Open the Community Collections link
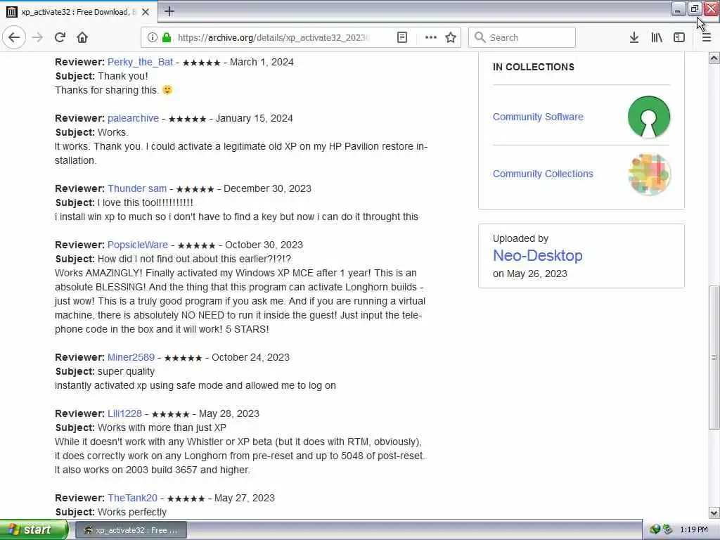720x540 pixels. click(543, 174)
